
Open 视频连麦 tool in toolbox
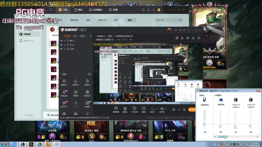64,93
